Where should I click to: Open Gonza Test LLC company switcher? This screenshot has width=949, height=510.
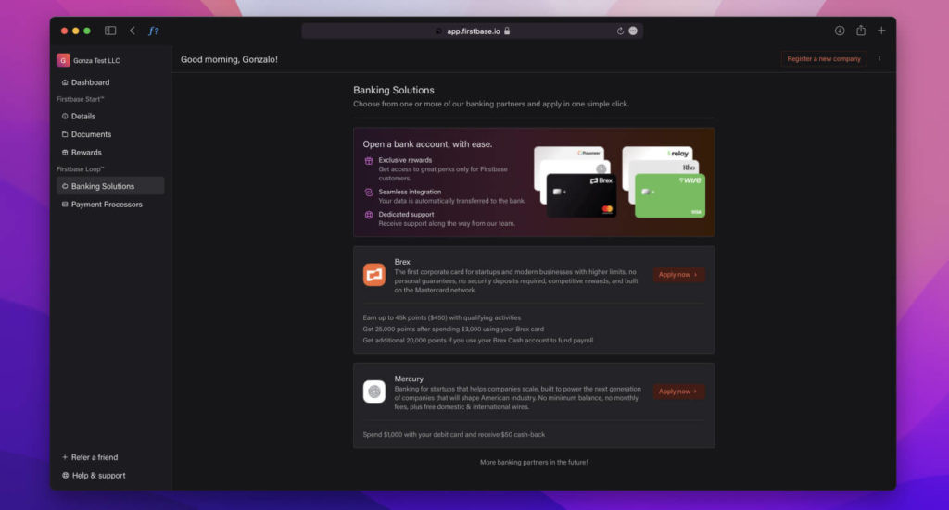click(x=88, y=60)
